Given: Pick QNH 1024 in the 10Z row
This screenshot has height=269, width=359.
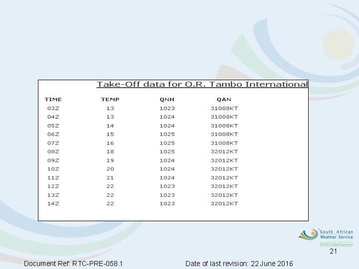Looking at the screenshot, I should [x=167, y=169].
